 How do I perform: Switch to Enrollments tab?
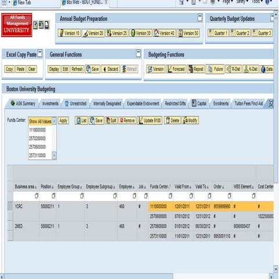click(x=221, y=103)
